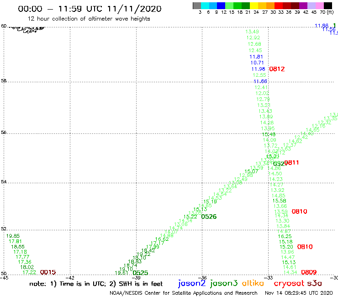Select the wave height value 15.20
The width and height of the screenshot is (338, 297).
[x=286, y=247]
